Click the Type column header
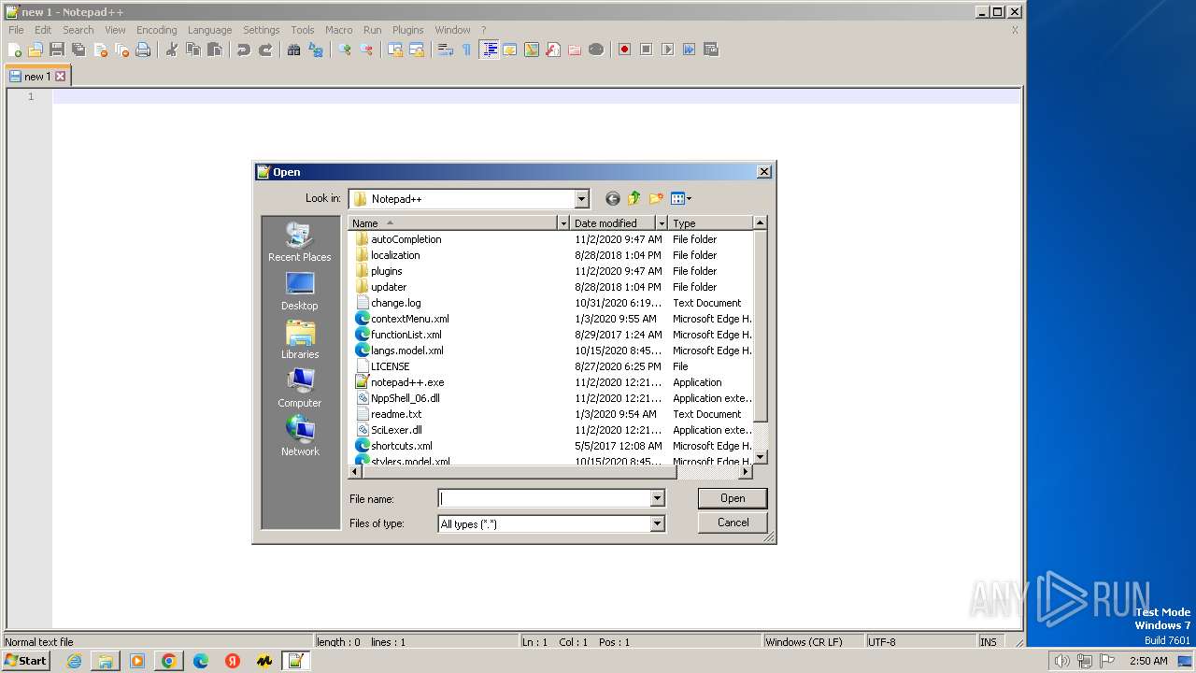The height and width of the screenshot is (673, 1196). coord(710,223)
